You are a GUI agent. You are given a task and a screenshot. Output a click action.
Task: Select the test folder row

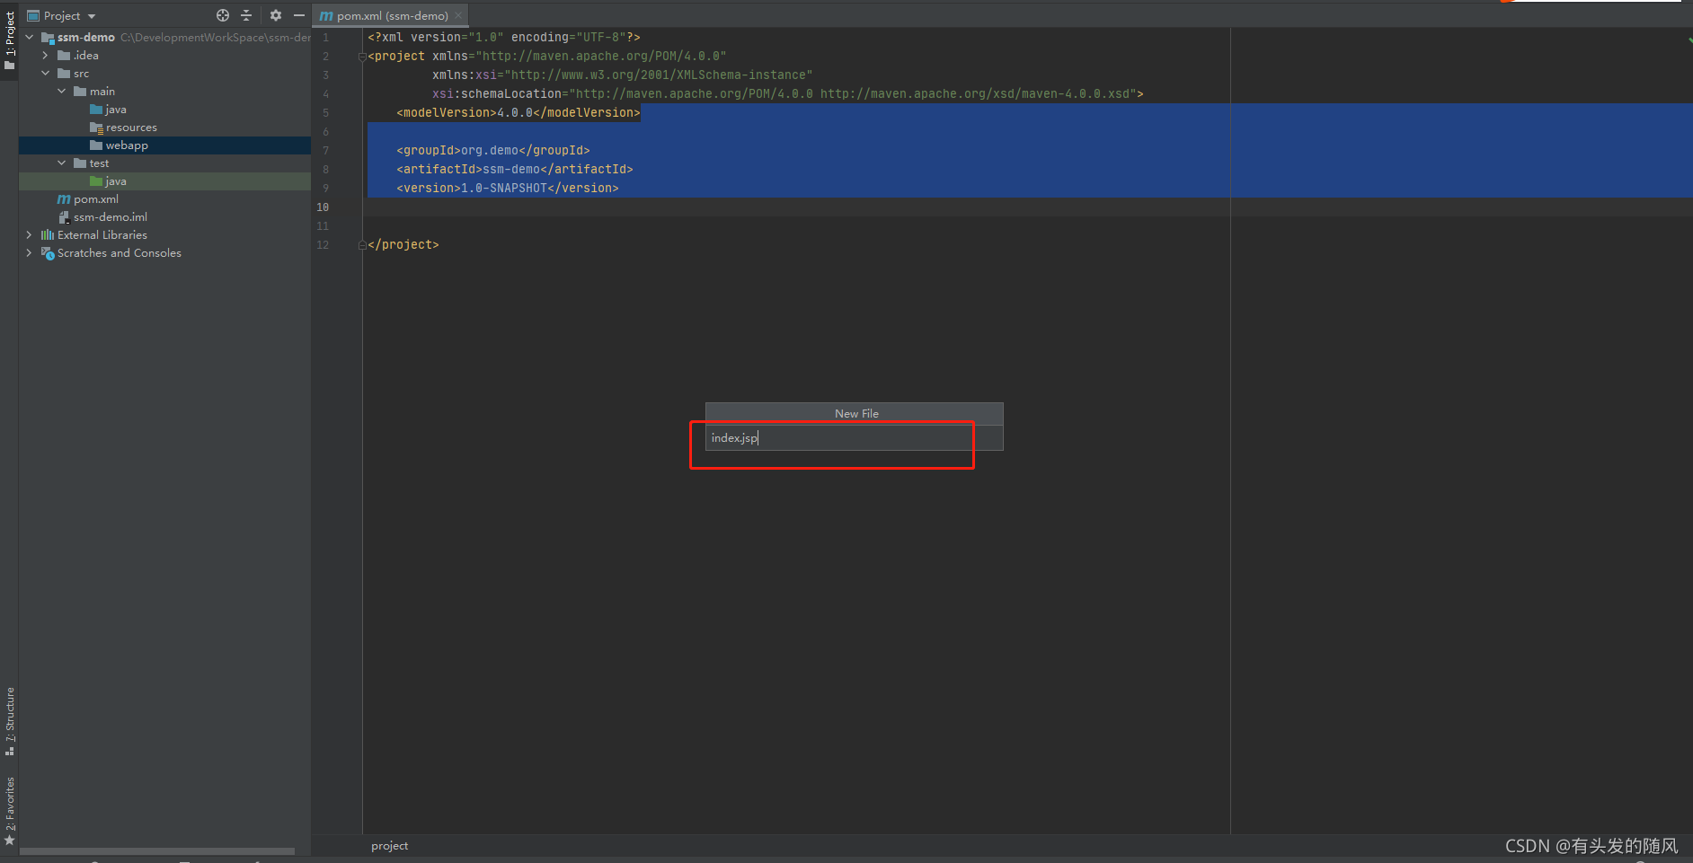[165, 163]
